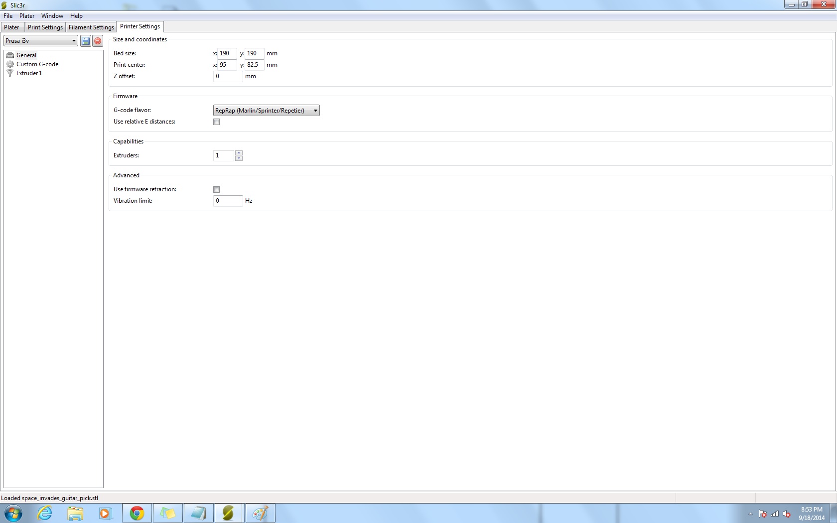Launch Internet Explorer from taskbar
Screen dimensions: 837x523
click(x=45, y=513)
